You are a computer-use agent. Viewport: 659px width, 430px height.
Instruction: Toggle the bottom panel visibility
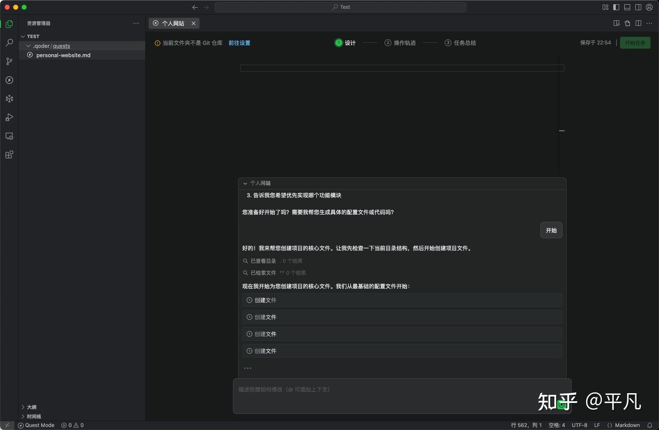[627, 7]
